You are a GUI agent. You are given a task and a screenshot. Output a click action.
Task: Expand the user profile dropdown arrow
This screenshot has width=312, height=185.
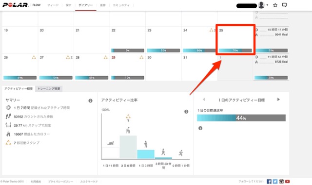pyautogui.click(x=267, y=5)
